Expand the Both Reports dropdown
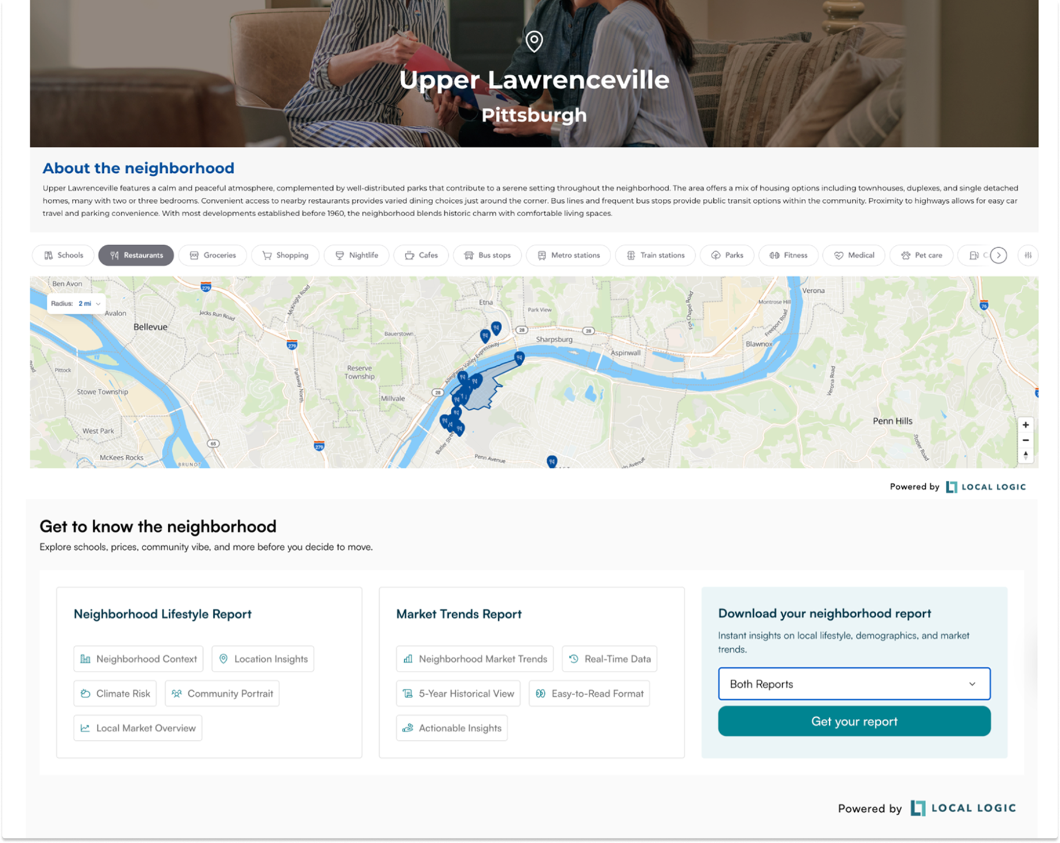 854,684
